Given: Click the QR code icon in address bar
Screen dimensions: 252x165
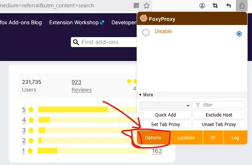Looking at the screenshot, I should pyautogui.click(x=136, y=6).
